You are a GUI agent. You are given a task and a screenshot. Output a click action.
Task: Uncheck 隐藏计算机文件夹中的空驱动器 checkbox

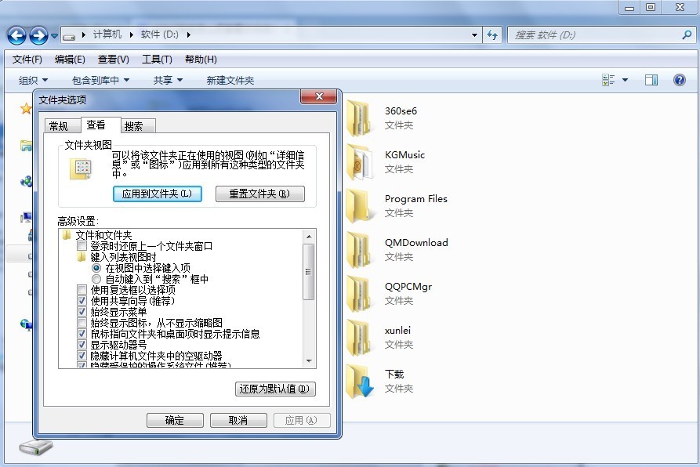[82, 356]
